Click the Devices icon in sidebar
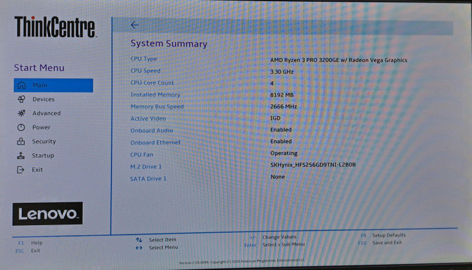 (x=21, y=99)
